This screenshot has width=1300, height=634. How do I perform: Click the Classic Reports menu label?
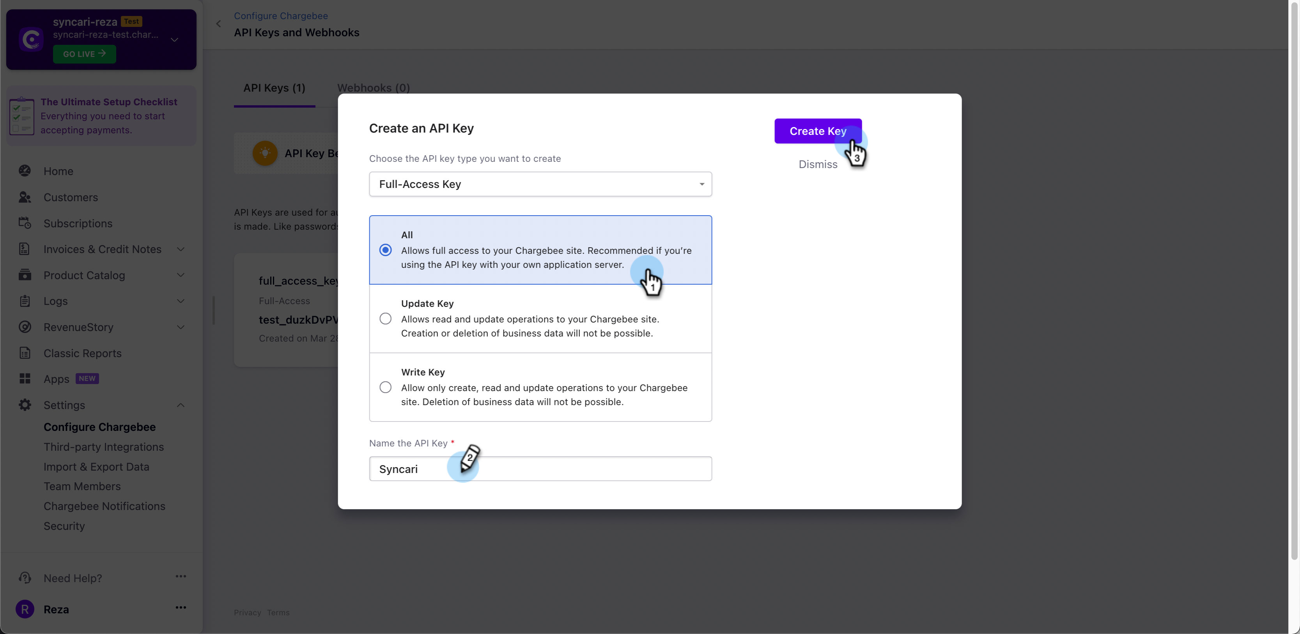tap(82, 353)
